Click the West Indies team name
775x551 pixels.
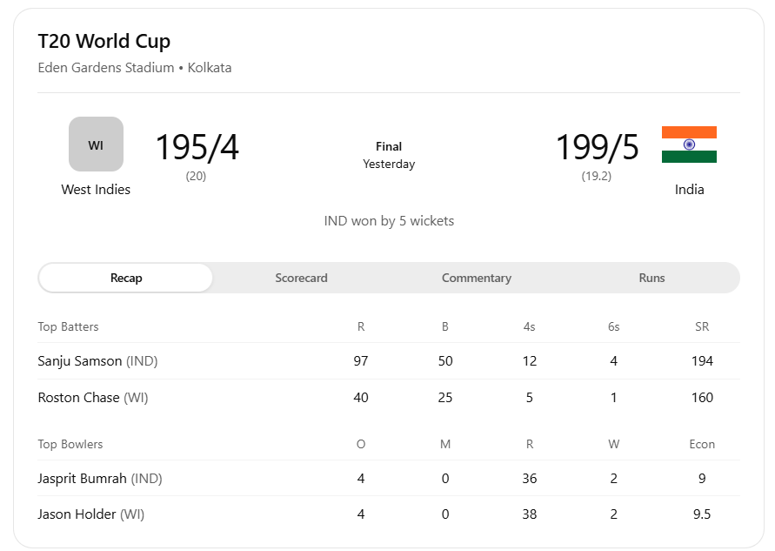coord(96,189)
